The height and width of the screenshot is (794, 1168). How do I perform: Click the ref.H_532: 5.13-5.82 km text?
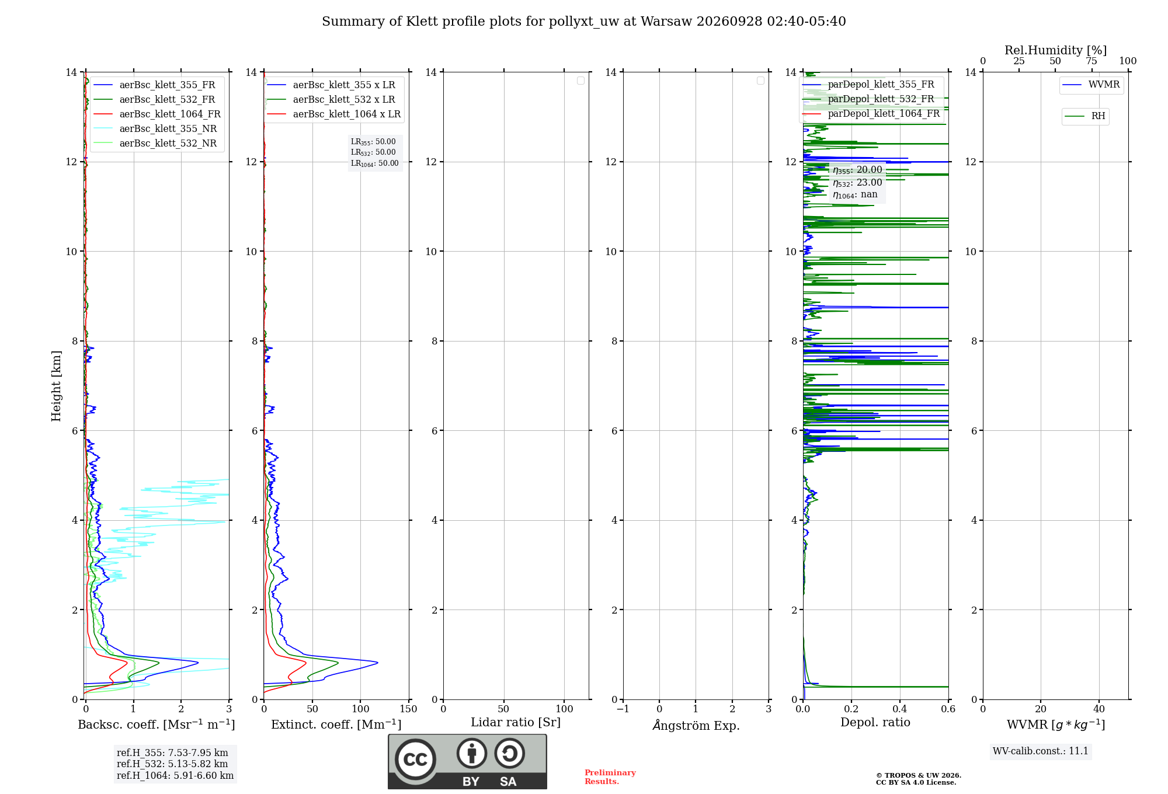click(172, 764)
